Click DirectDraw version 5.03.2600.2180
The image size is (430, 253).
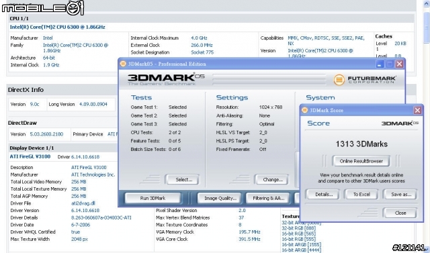click(46, 134)
